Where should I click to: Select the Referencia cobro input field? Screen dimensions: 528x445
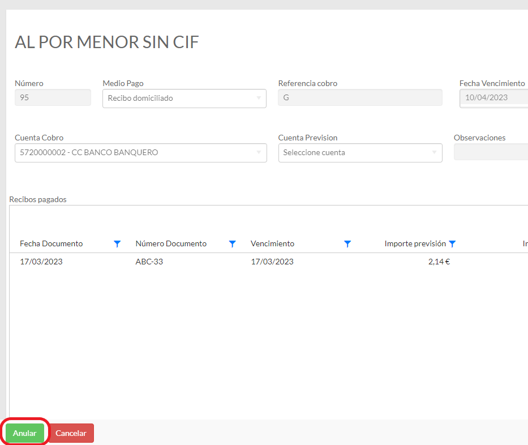point(360,97)
